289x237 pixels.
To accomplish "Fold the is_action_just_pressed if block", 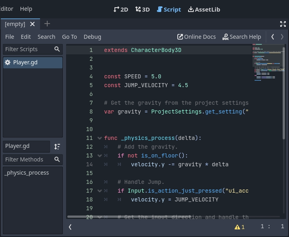I will click(x=99, y=191).
